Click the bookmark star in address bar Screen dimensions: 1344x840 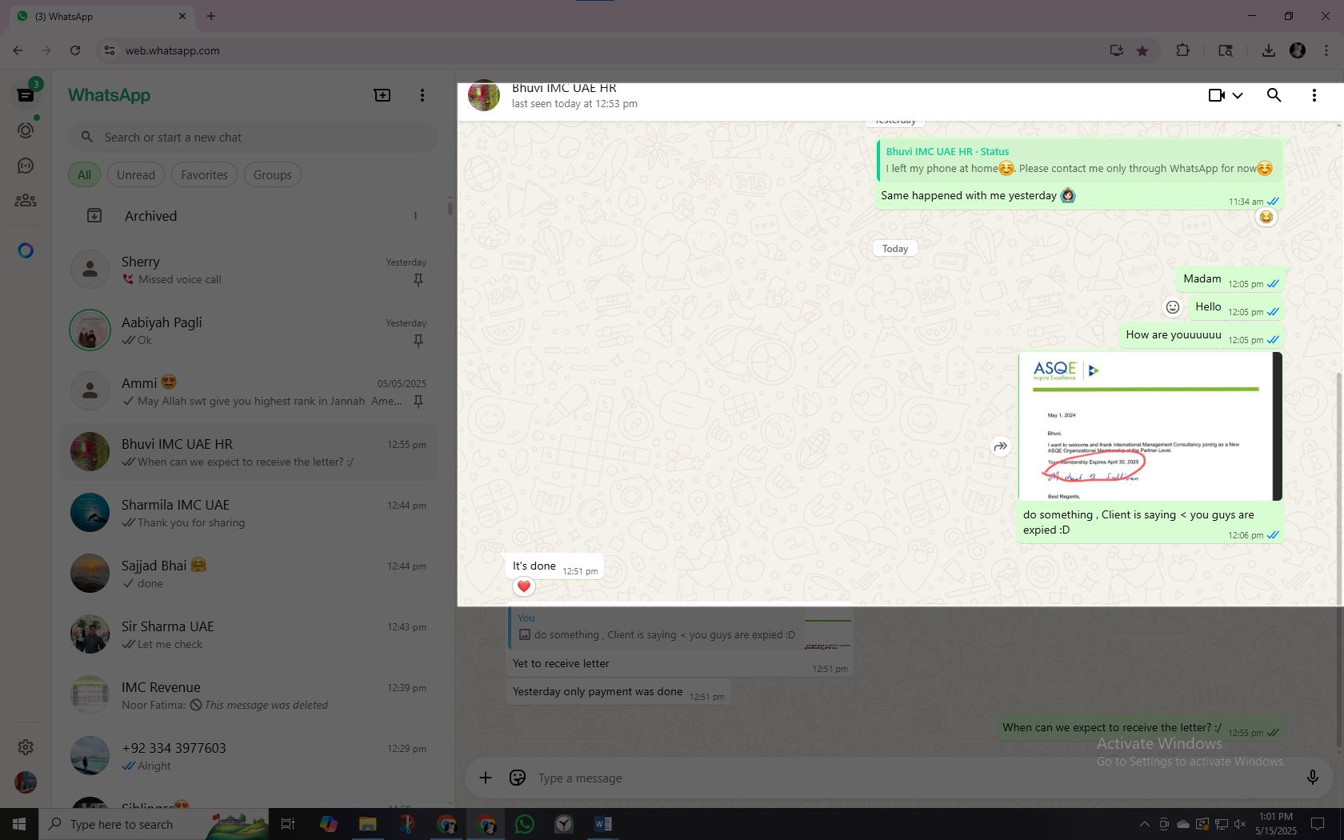1142,50
